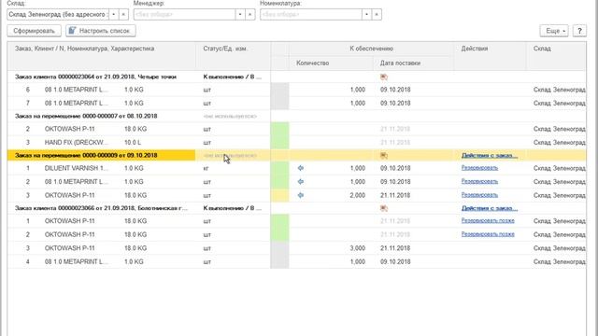The width and height of the screenshot is (598, 336).
Task: Click the green status cell in the DILUENT VARNISH row
Action: [x=279, y=168]
